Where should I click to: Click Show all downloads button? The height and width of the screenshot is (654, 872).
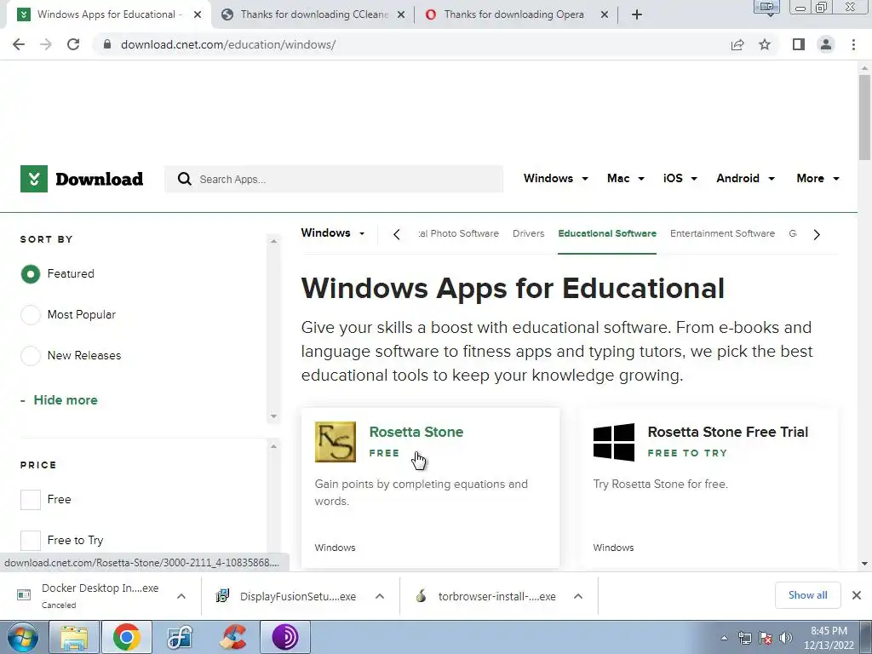[x=807, y=595]
